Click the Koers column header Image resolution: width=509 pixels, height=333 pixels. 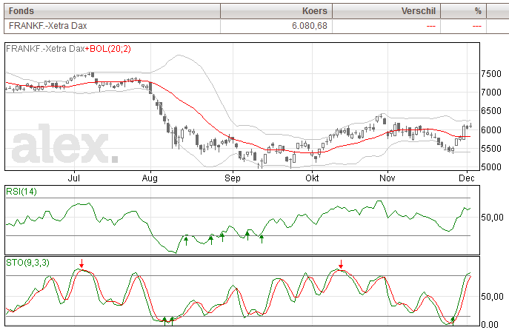coord(276,11)
